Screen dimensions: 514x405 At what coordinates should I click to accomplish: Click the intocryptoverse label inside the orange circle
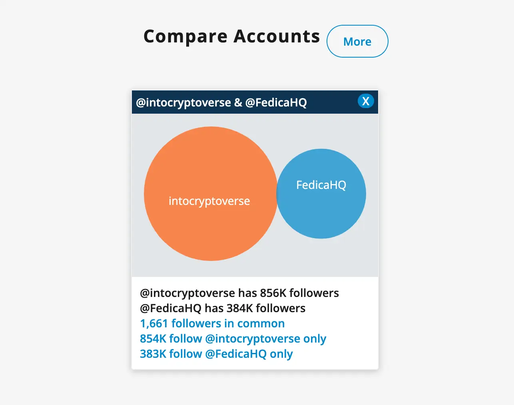click(x=209, y=201)
